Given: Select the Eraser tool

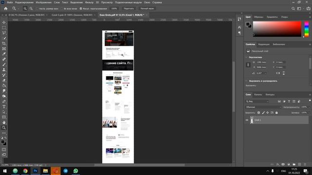Looking at the screenshot, I should (4, 80).
